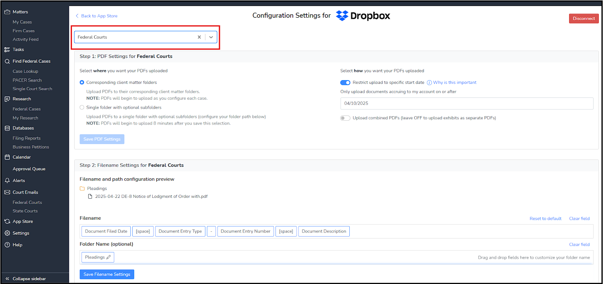Select Corresponding client matter folders radio
The height and width of the screenshot is (284, 603).
[x=82, y=82]
